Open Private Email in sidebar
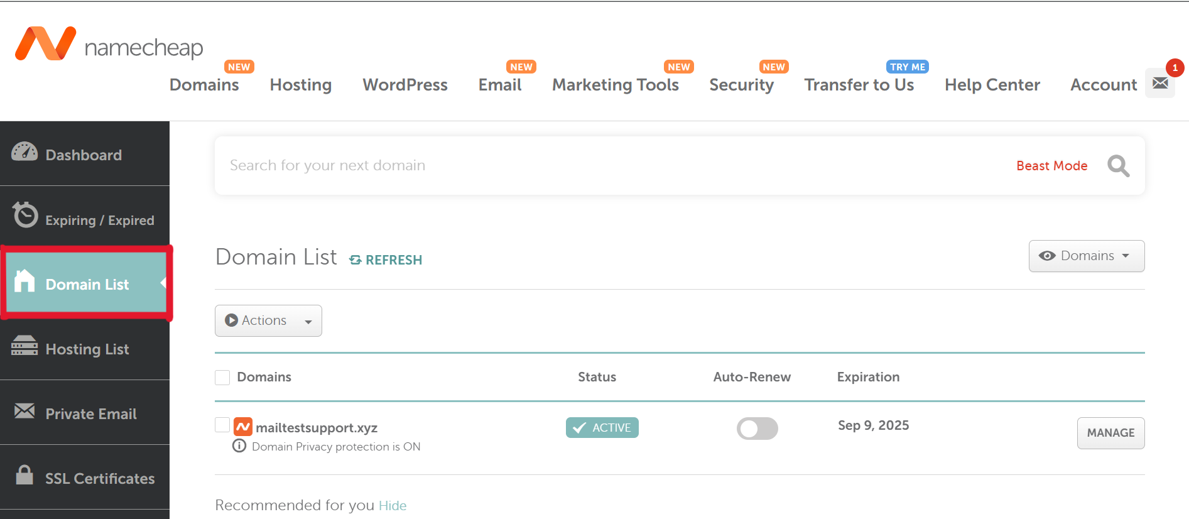The height and width of the screenshot is (519, 1189). [x=85, y=412]
